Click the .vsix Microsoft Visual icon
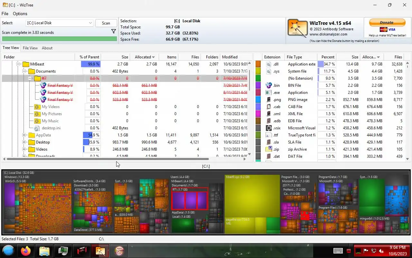This screenshot has height=258, width=412. click(x=269, y=128)
